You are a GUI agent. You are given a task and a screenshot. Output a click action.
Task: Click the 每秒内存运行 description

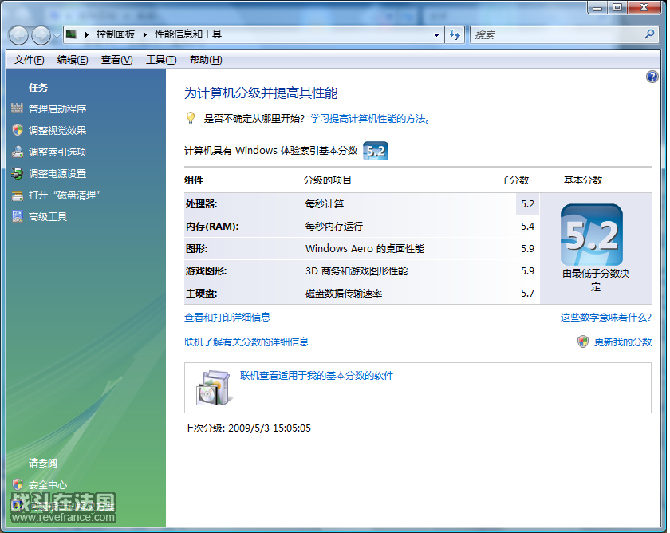pos(334,227)
